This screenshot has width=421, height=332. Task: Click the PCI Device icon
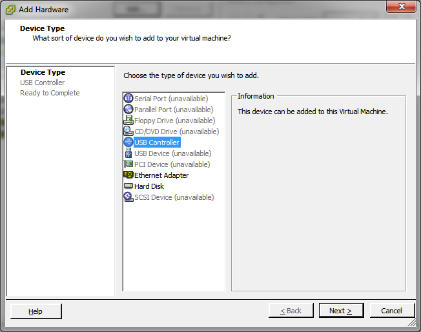[128, 164]
